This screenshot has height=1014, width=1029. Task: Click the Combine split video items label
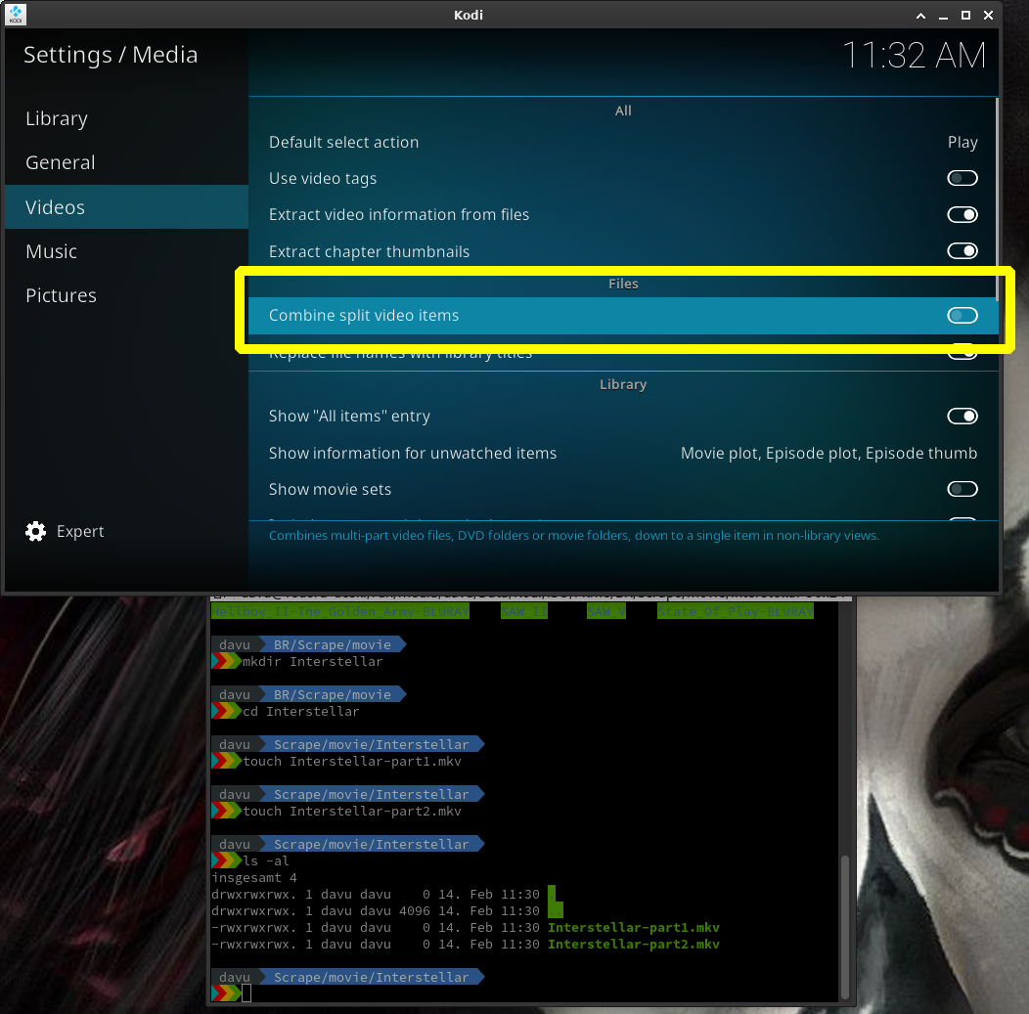[364, 316]
